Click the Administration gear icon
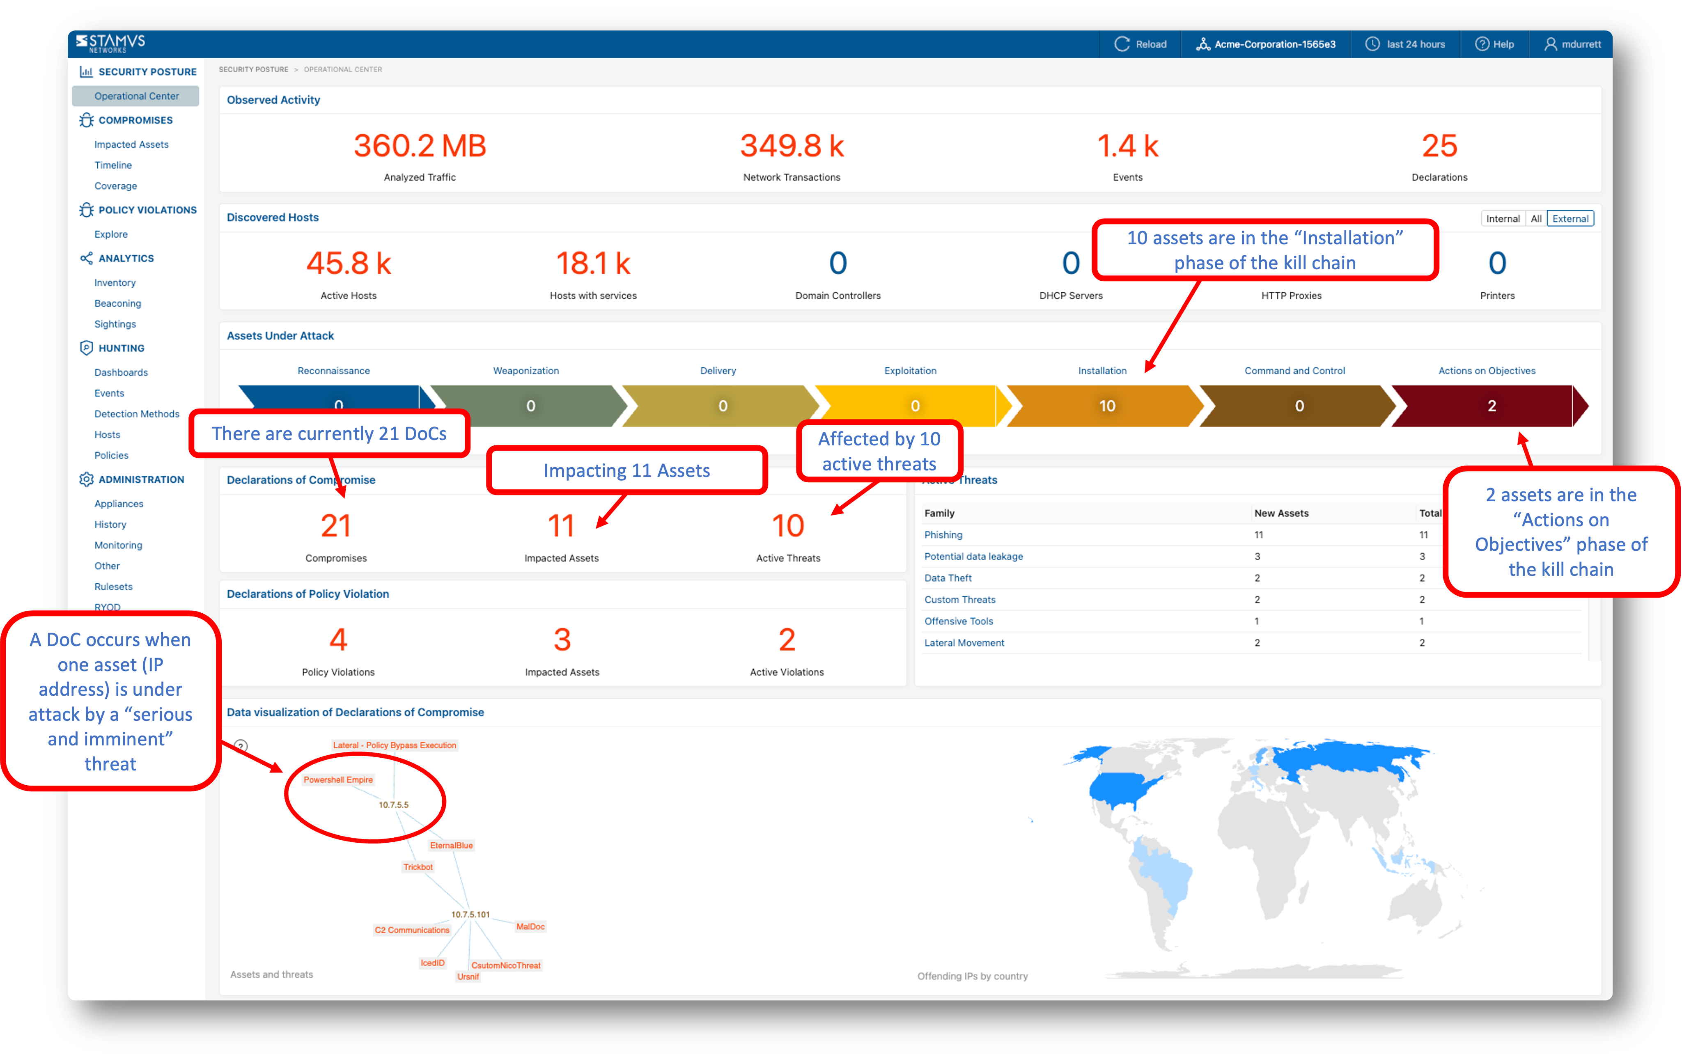This screenshot has height=1059, width=1682. point(86,479)
